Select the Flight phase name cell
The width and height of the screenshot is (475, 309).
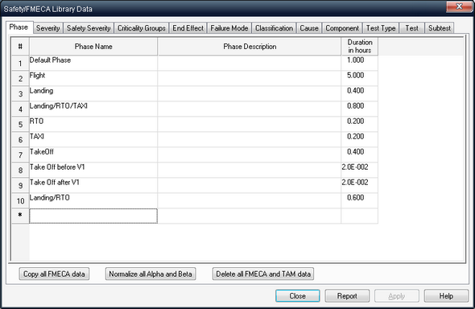tap(93, 78)
